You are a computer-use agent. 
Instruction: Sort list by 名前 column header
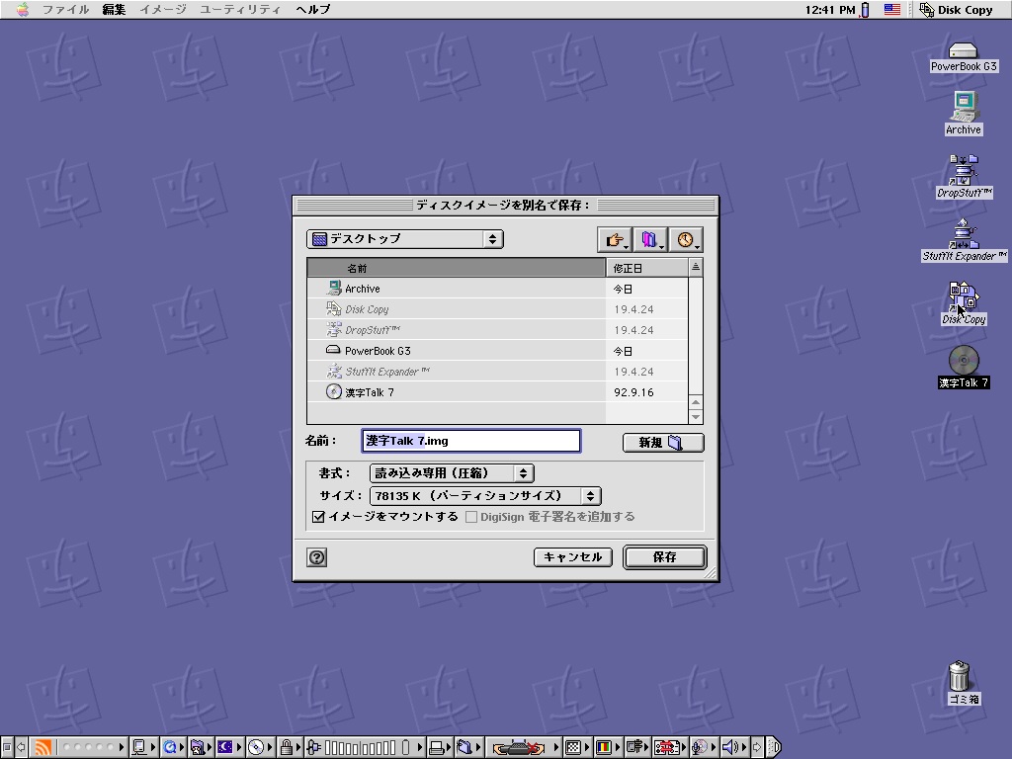point(456,268)
